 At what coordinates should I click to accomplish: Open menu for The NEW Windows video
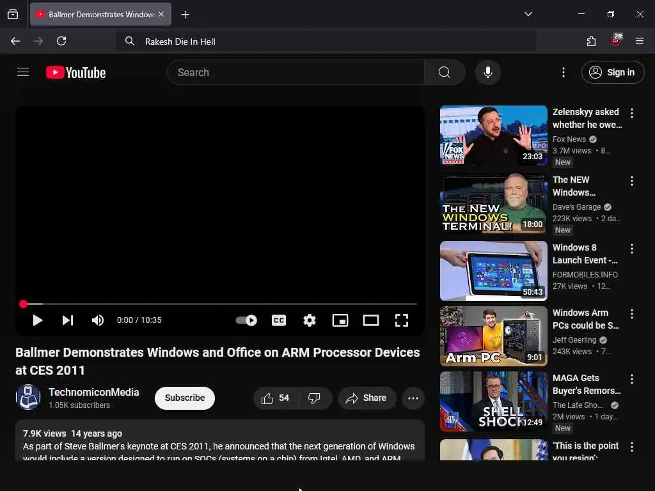(631, 181)
